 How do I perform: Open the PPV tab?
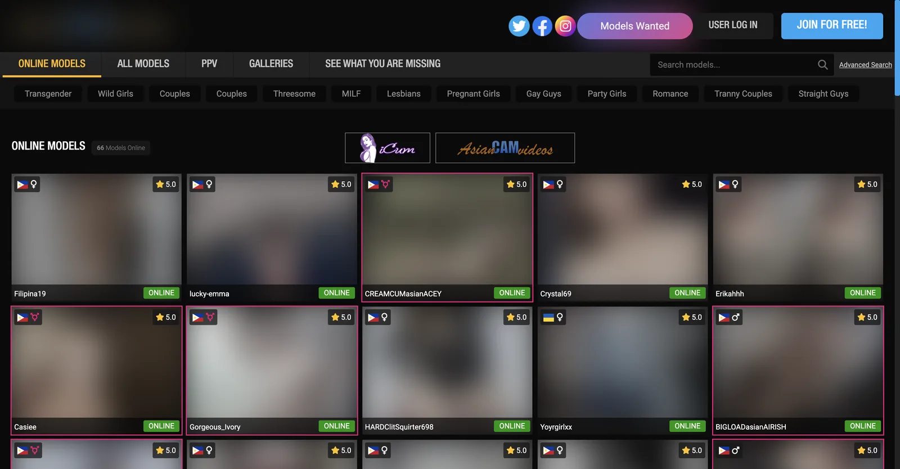pos(209,64)
